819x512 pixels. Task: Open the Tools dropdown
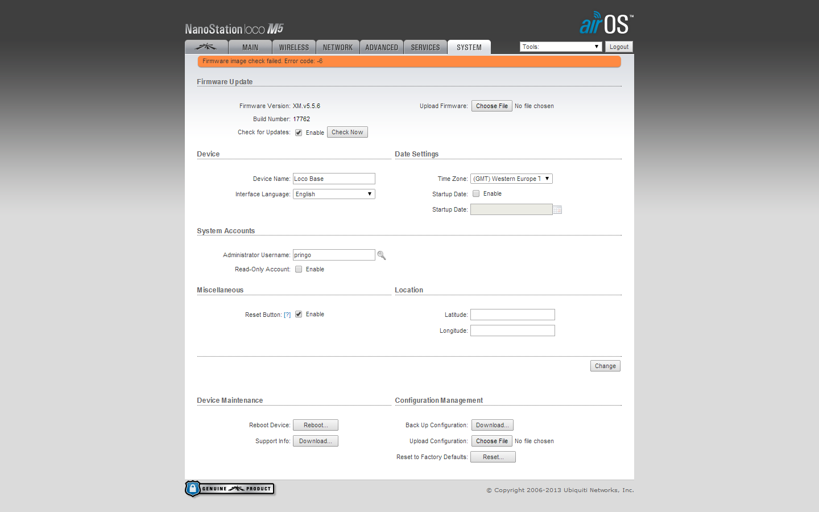tap(561, 47)
